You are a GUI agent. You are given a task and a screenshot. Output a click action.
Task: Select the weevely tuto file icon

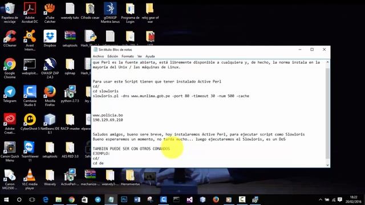click(70, 11)
